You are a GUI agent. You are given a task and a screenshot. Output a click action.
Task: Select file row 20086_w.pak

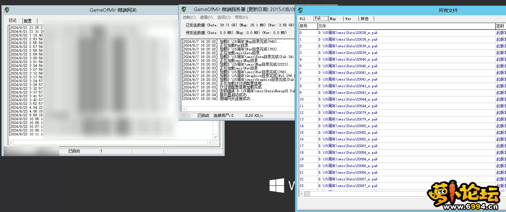(402, 172)
